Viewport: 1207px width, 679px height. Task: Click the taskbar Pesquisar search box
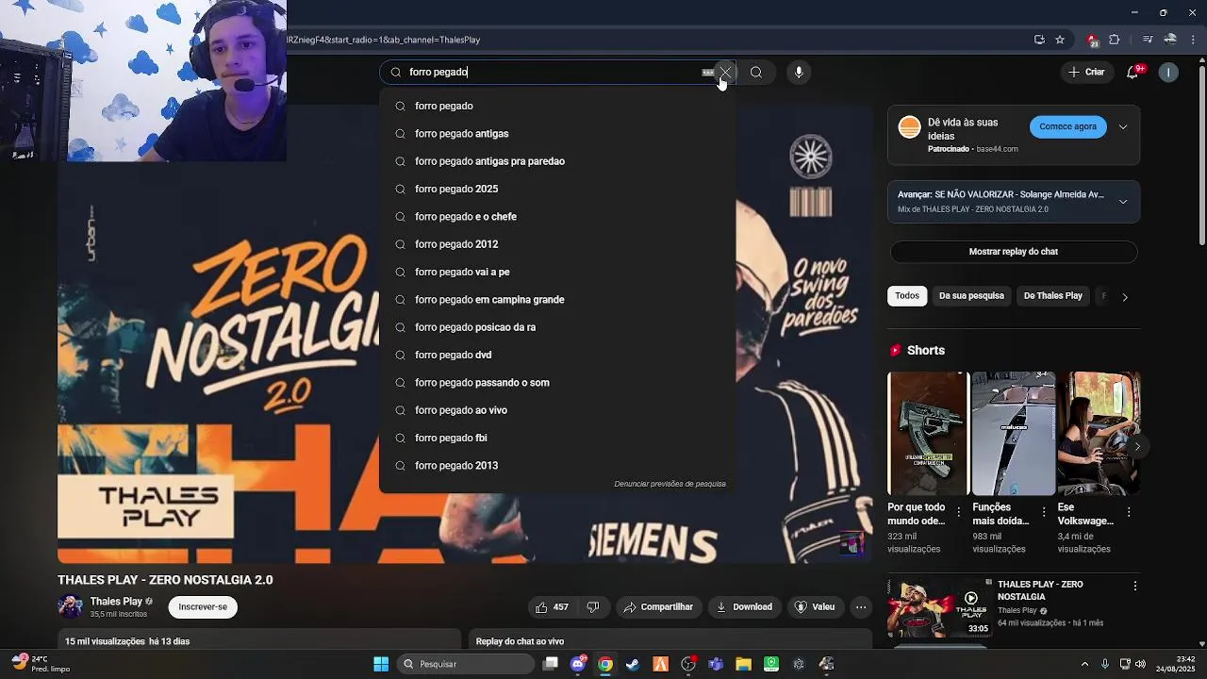[464, 664]
